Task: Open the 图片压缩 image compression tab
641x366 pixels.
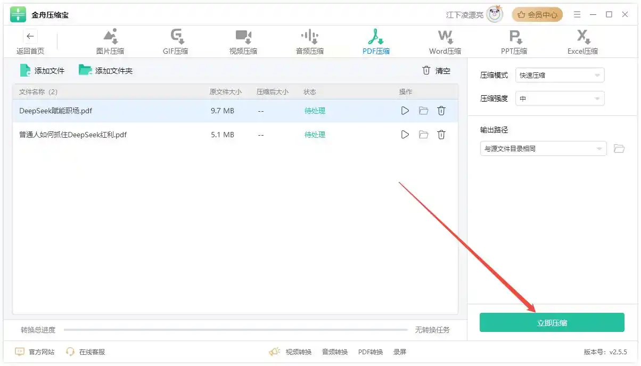Action: [110, 42]
